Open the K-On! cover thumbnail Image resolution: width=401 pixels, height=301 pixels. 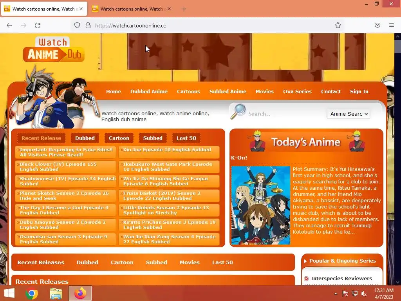(x=260, y=205)
